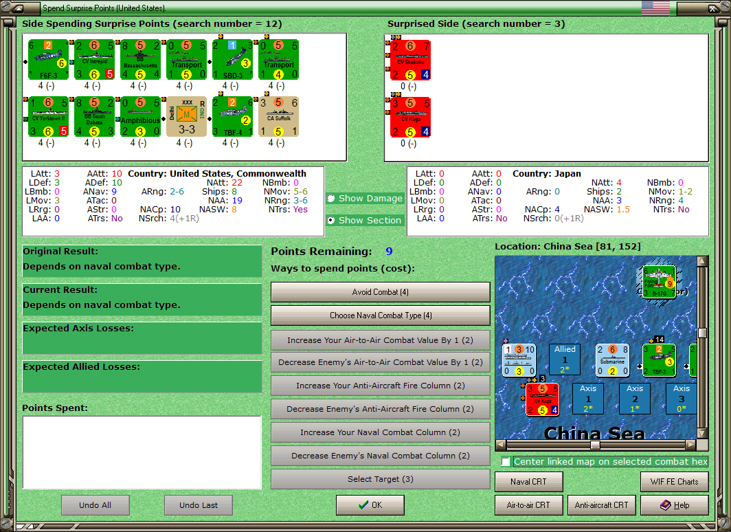Viewport: 731px width, 532px height.
Task: Click the Current Result panel
Action: [142, 300]
